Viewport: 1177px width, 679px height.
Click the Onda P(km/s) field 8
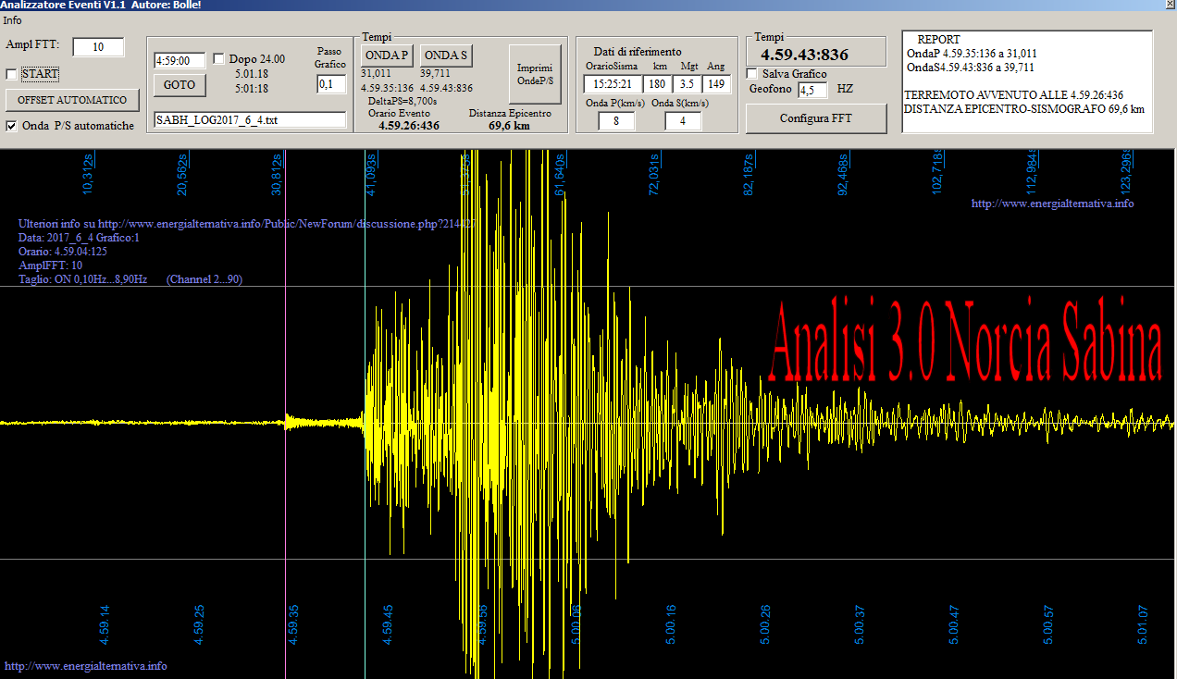point(616,121)
